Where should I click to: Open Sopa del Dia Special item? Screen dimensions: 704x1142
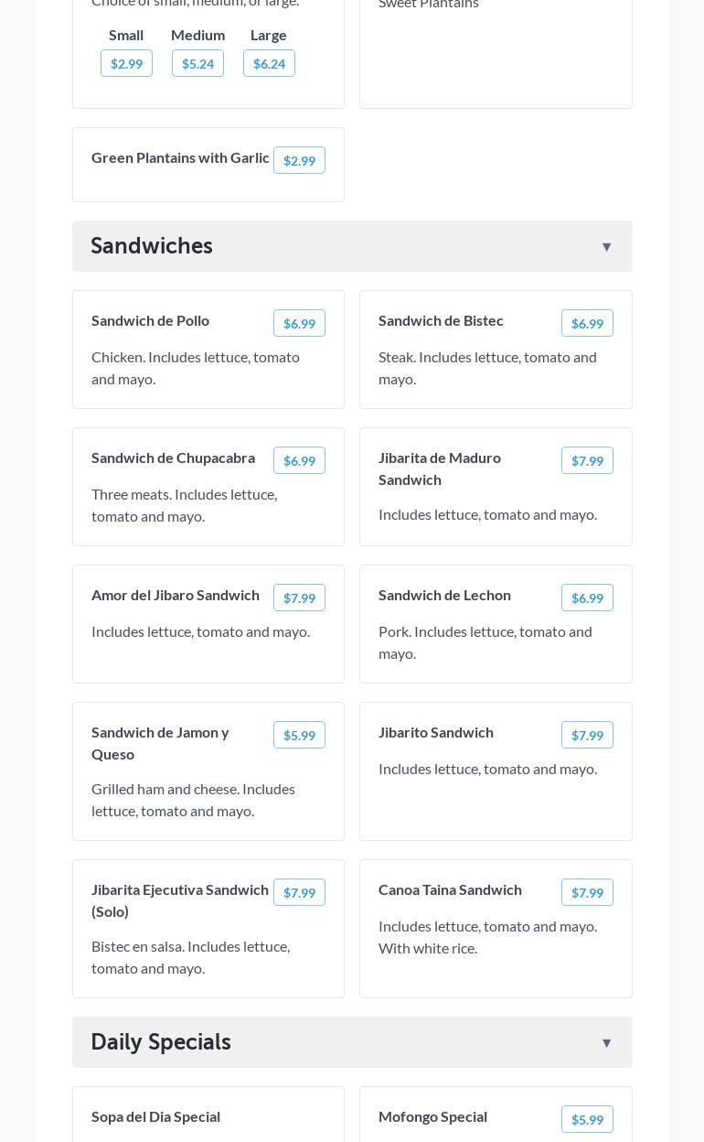point(155,1116)
